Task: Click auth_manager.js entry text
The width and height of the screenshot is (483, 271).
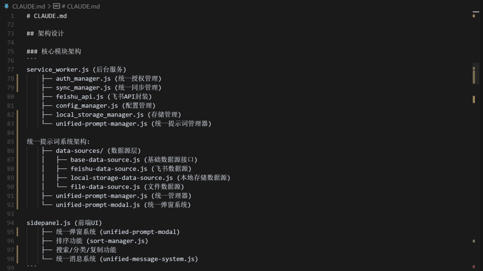Action: 83,79
